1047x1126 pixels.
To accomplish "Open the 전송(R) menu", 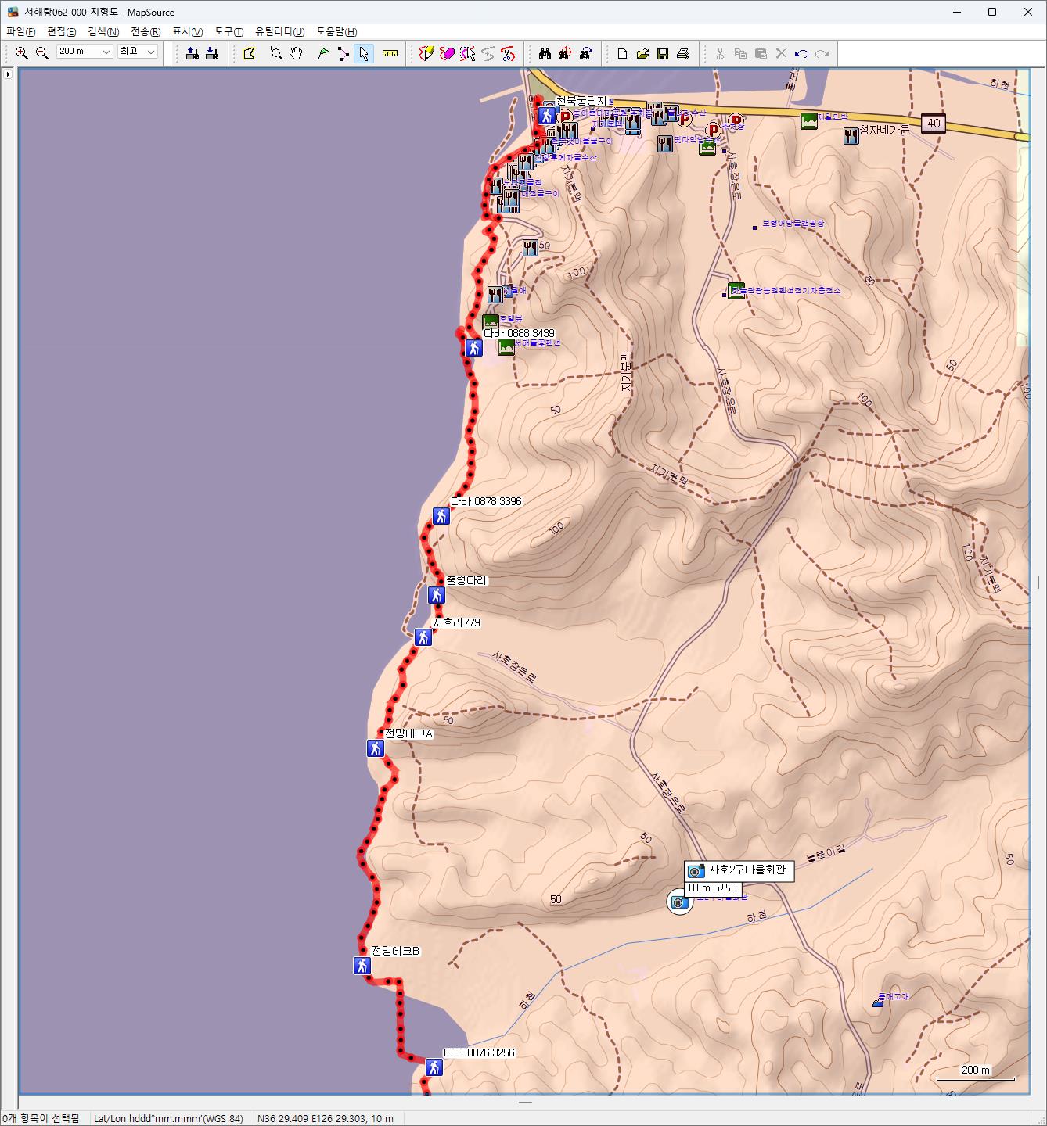I will click(x=146, y=31).
